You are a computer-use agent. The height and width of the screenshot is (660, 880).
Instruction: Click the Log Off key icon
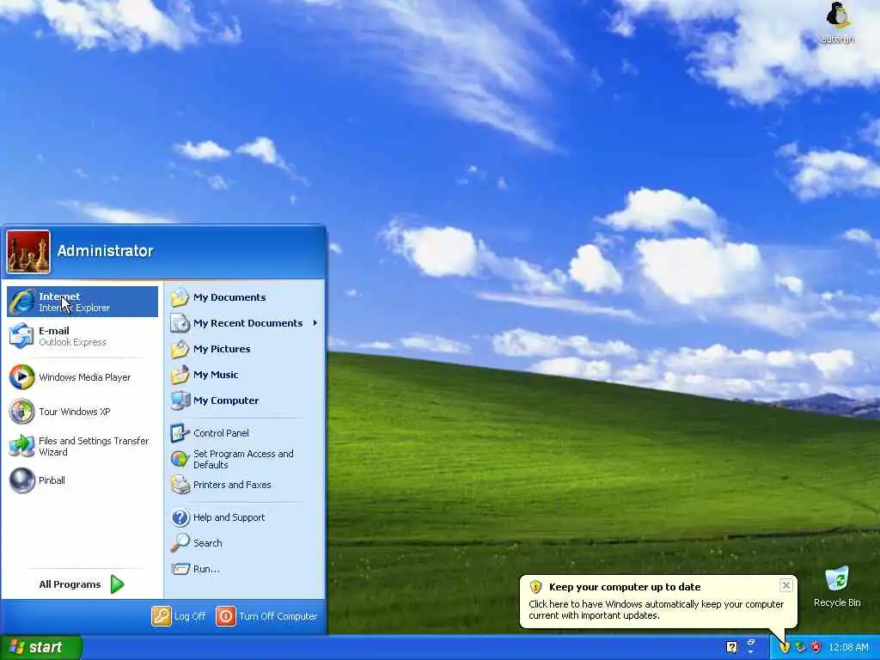coord(161,616)
